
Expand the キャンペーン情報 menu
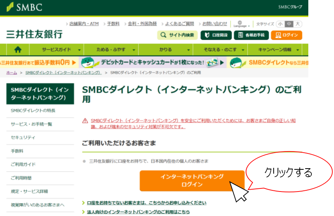[x=275, y=50]
